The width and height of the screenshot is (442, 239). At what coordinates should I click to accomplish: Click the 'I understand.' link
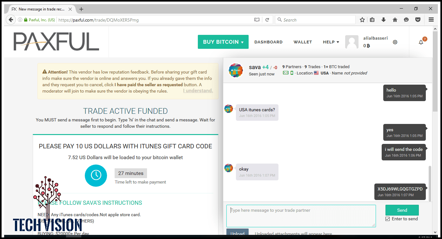pyautogui.click(x=198, y=91)
